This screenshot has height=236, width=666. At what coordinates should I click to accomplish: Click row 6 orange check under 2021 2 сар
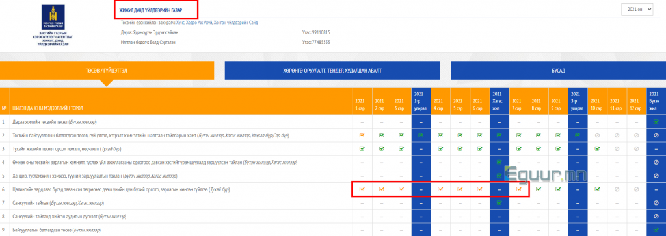381,189
